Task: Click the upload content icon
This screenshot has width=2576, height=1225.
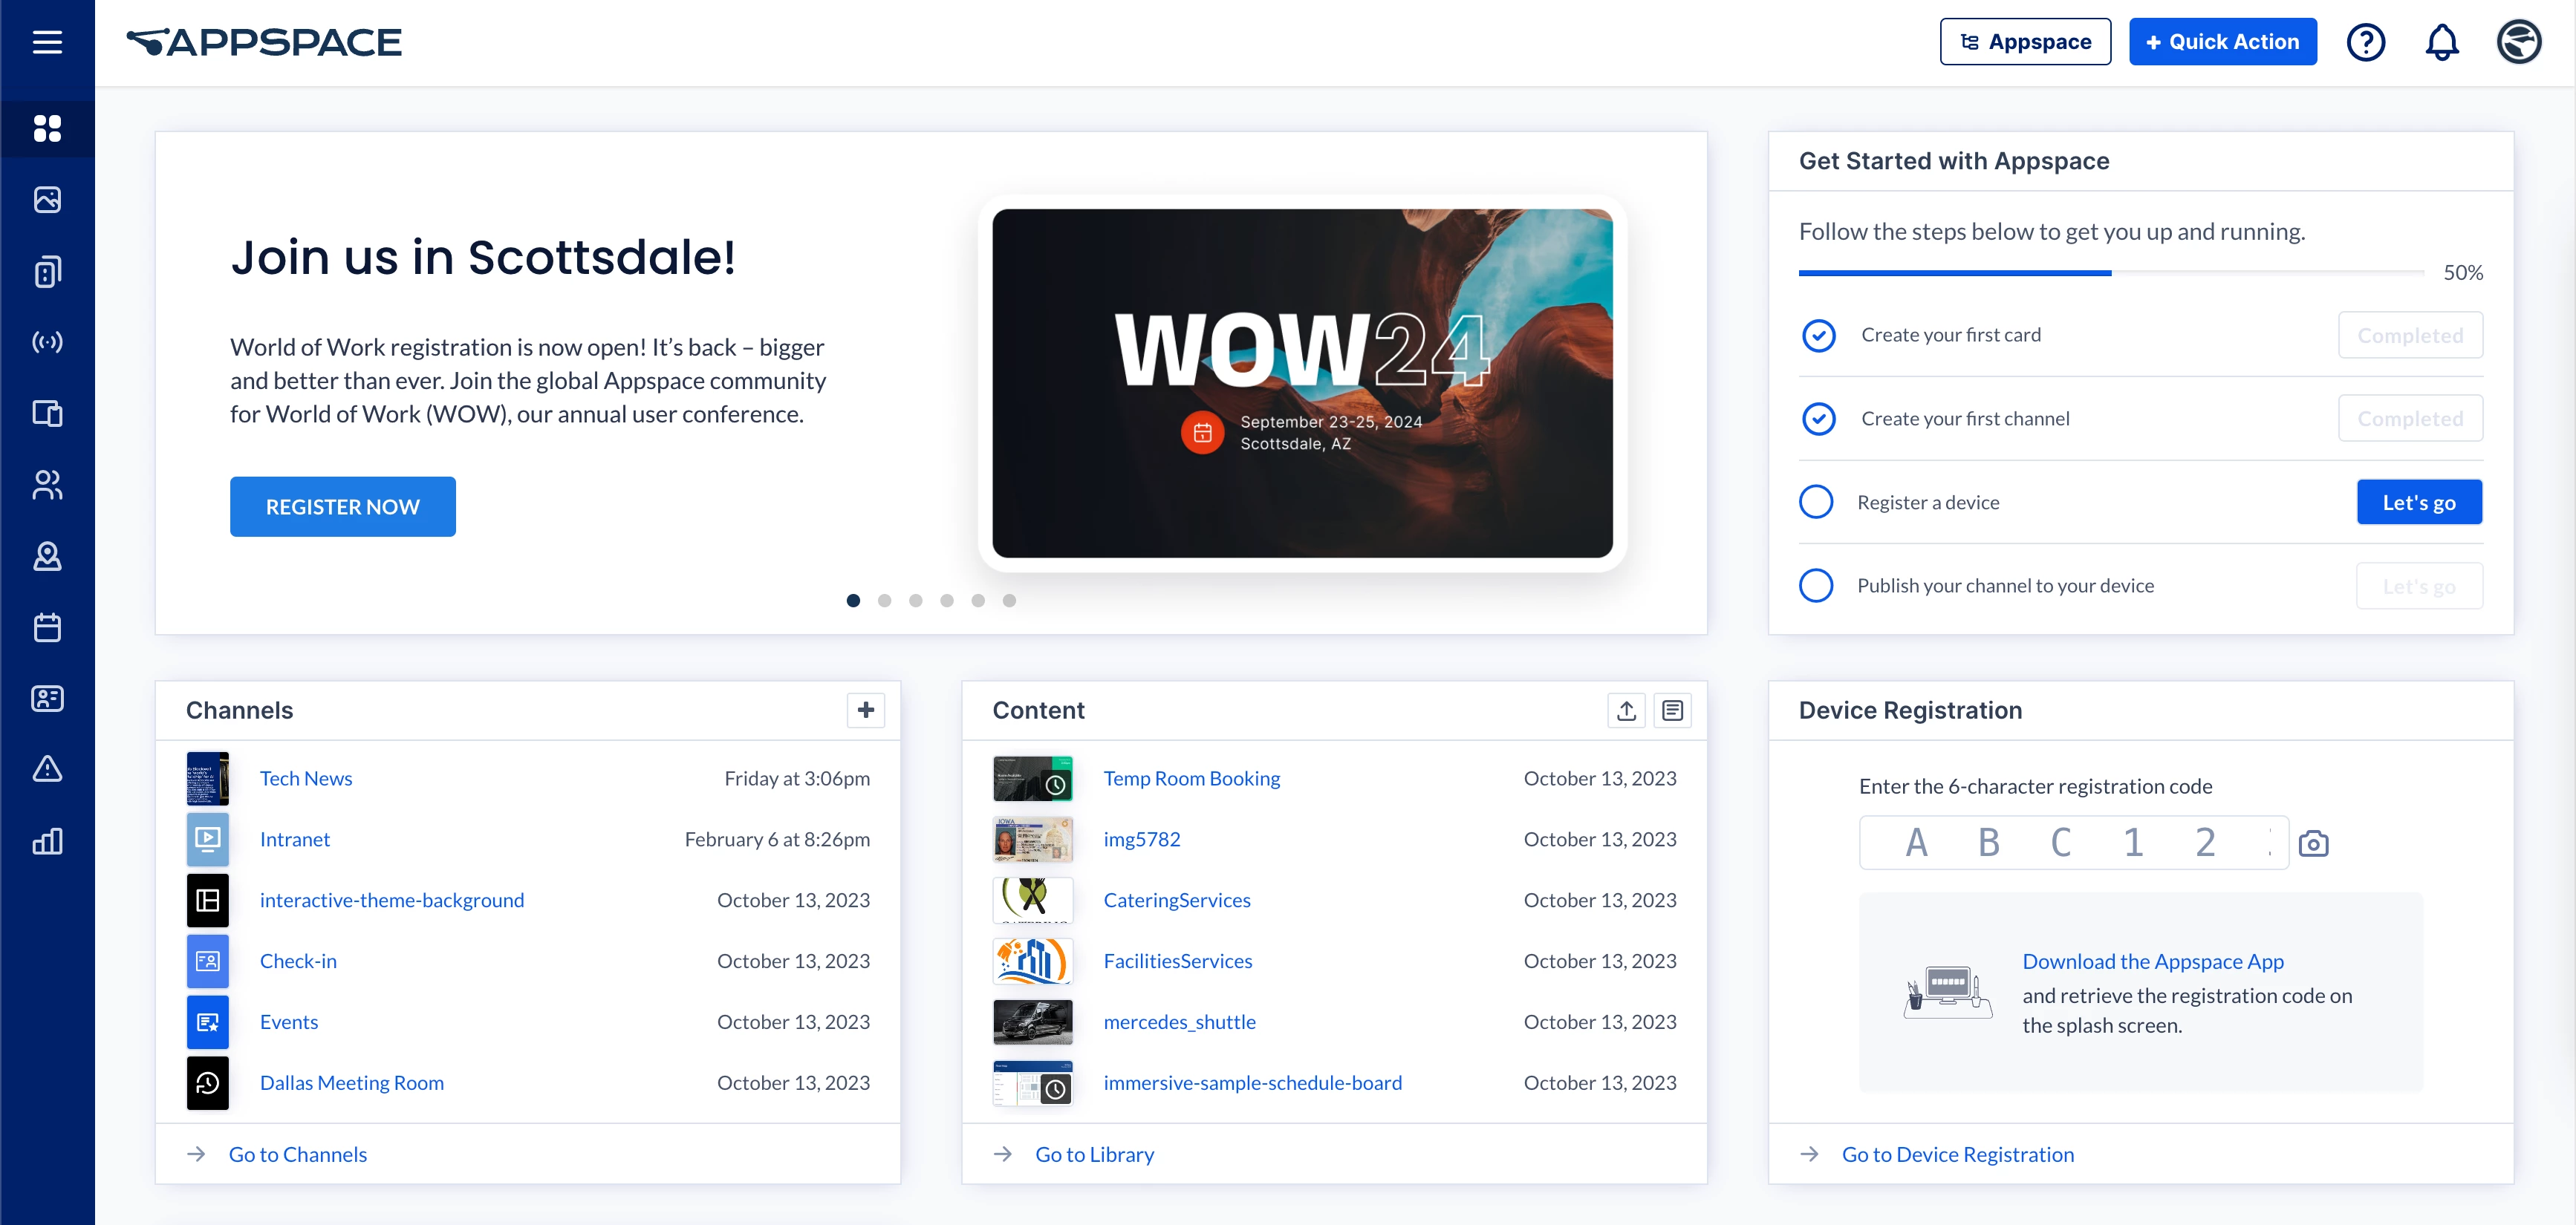Action: pyautogui.click(x=1626, y=710)
